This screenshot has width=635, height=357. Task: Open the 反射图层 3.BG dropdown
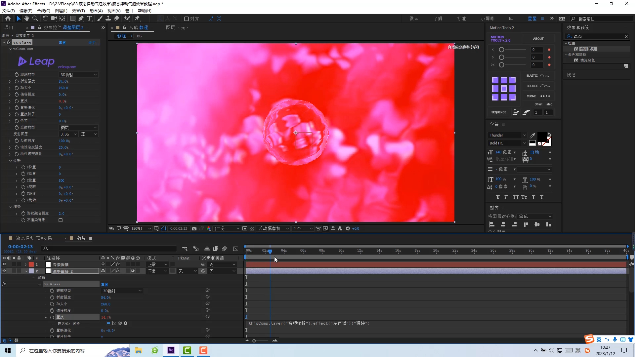pos(68,134)
